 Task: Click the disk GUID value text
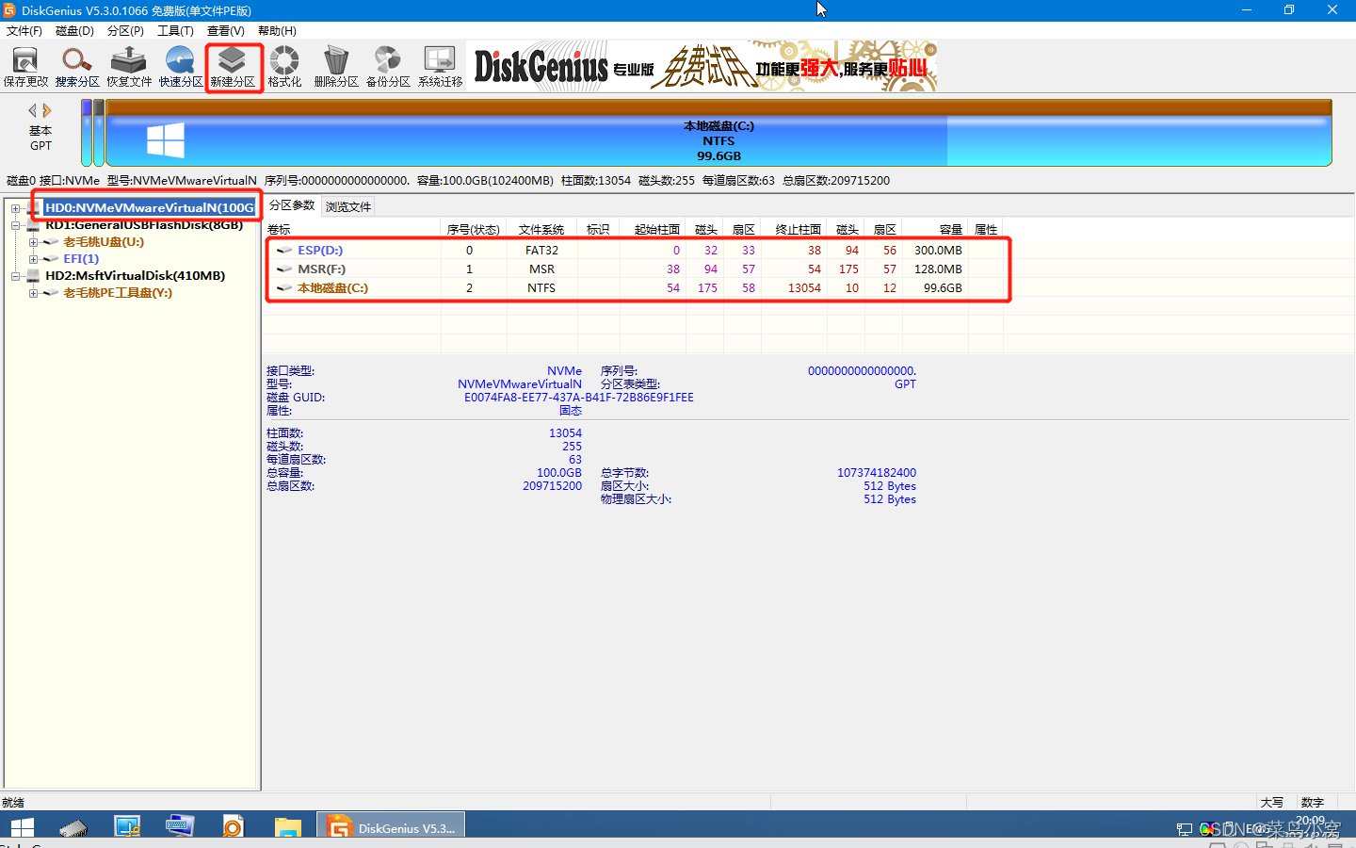pyautogui.click(x=579, y=398)
